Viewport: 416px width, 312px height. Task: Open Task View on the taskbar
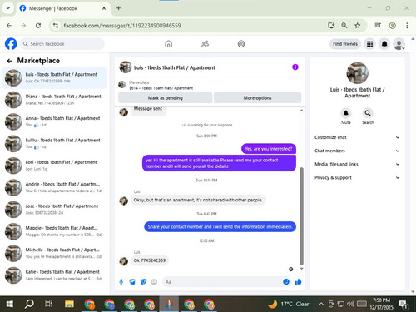coord(48,304)
